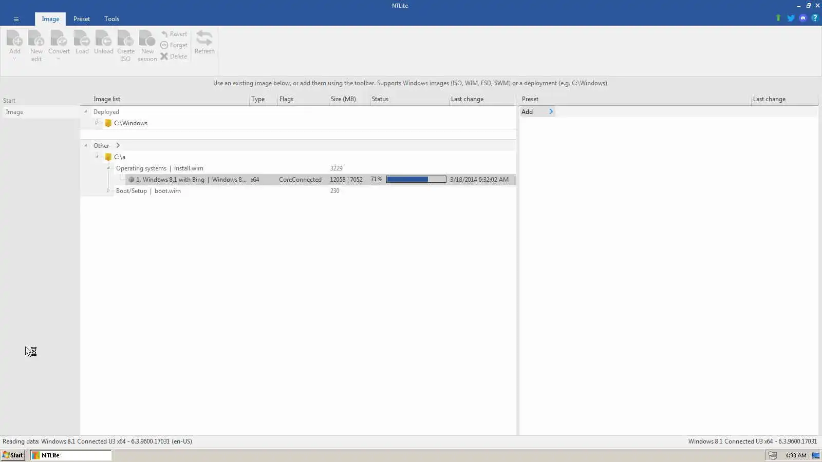Switch to the Preset tab
Viewport: 822px width, 462px height.
[81, 19]
